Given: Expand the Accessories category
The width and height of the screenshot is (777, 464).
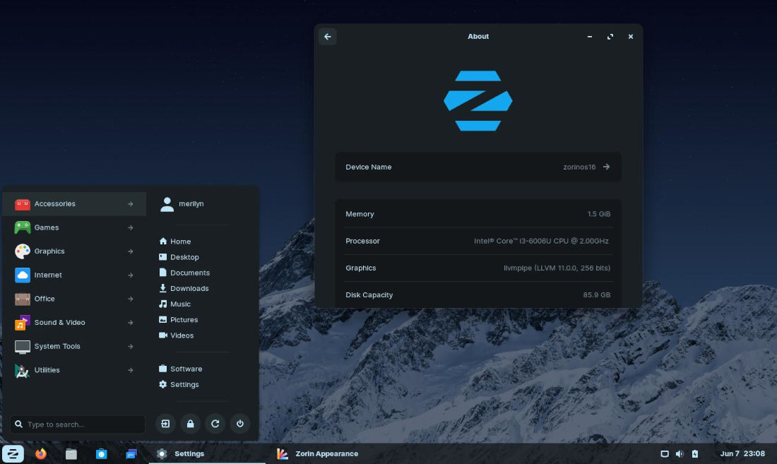Looking at the screenshot, I should [x=74, y=204].
